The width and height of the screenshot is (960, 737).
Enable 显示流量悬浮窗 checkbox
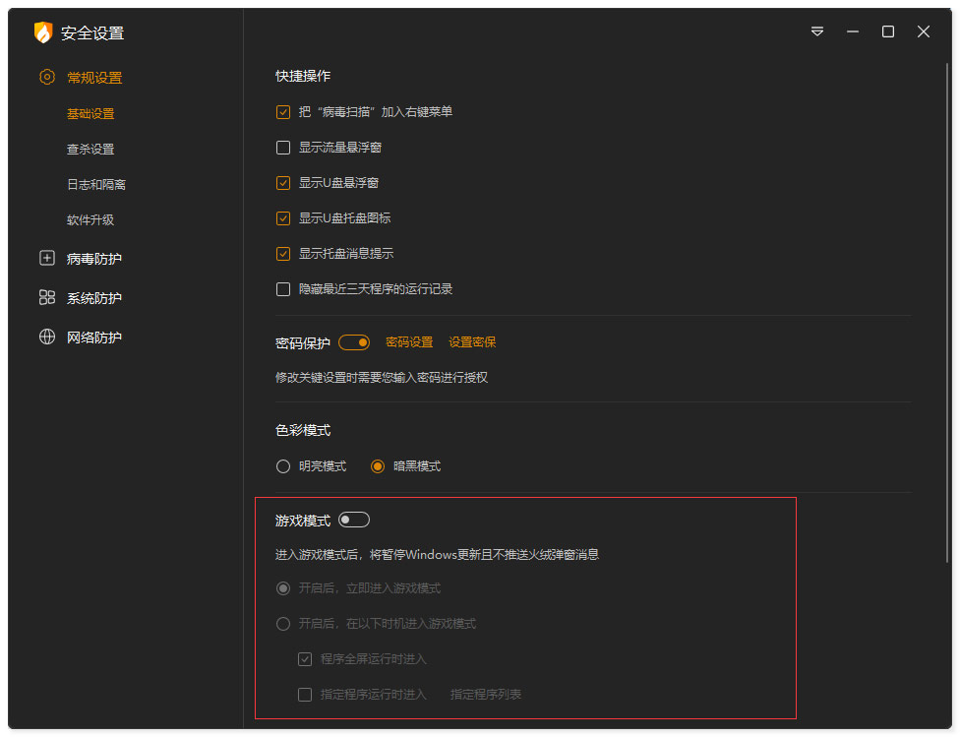(283, 148)
